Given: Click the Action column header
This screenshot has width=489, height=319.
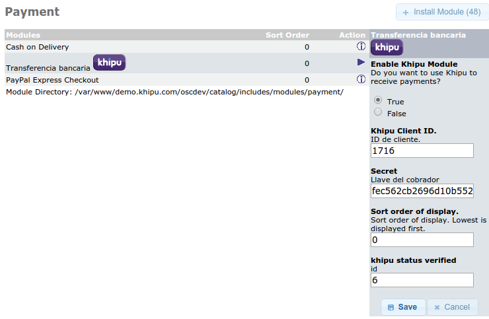Looking at the screenshot, I should click(352, 35).
